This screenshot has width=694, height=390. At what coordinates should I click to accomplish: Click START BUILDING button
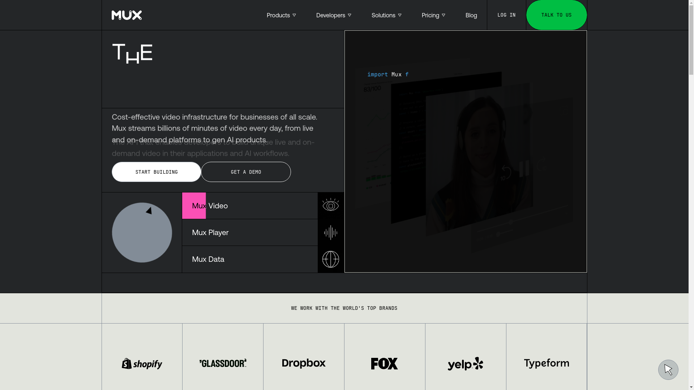(156, 172)
